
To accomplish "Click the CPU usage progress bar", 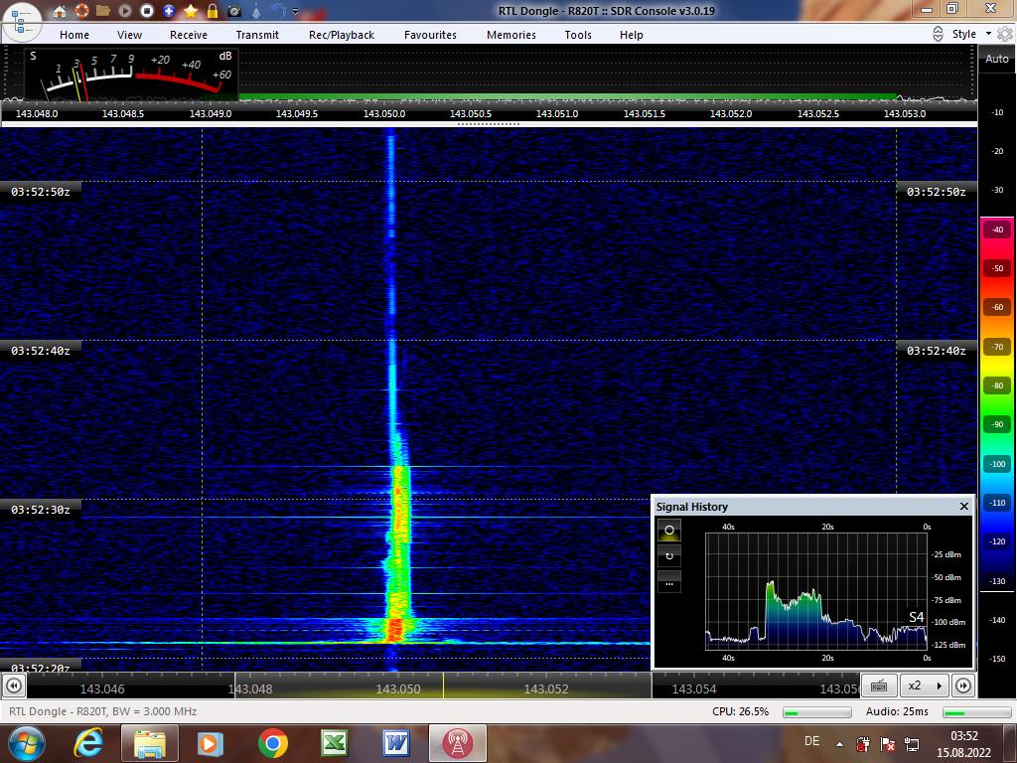I will 816,712.
